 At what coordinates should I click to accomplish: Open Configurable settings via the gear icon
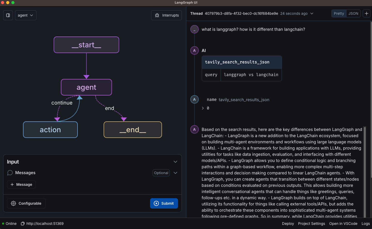point(13,203)
